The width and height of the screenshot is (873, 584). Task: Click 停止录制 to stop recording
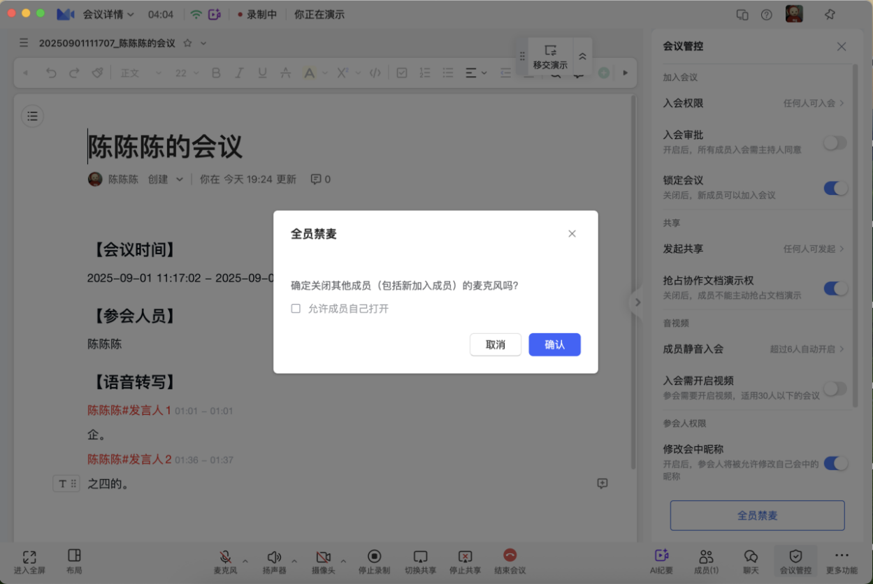374,562
